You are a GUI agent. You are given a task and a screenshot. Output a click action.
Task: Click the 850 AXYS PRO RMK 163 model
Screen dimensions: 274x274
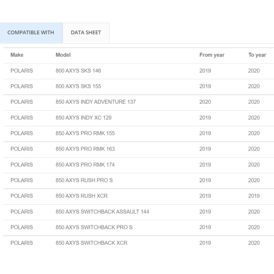click(x=85, y=149)
